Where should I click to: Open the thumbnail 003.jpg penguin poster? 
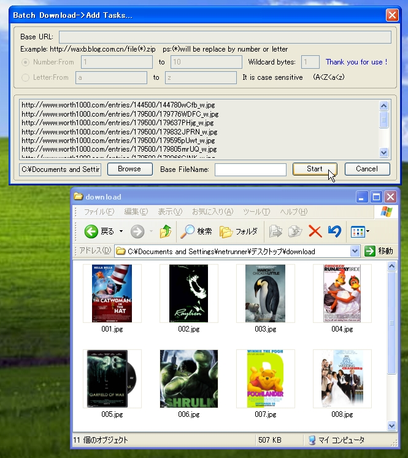click(265, 293)
